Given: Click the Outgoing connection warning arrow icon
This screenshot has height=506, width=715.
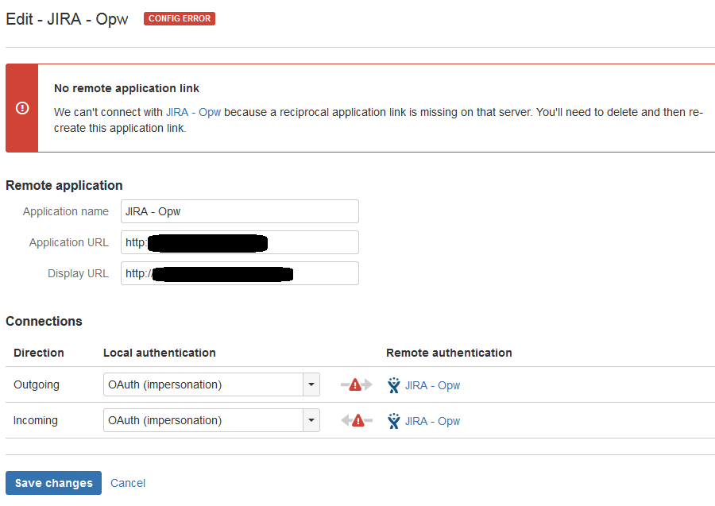Looking at the screenshot, I should [356, 384].
